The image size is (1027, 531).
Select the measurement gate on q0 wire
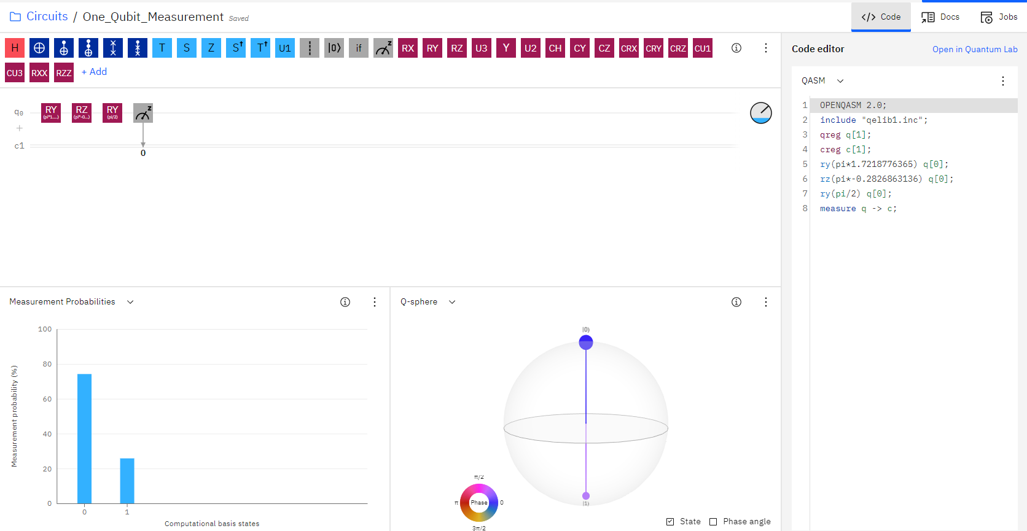coord(143,113)
